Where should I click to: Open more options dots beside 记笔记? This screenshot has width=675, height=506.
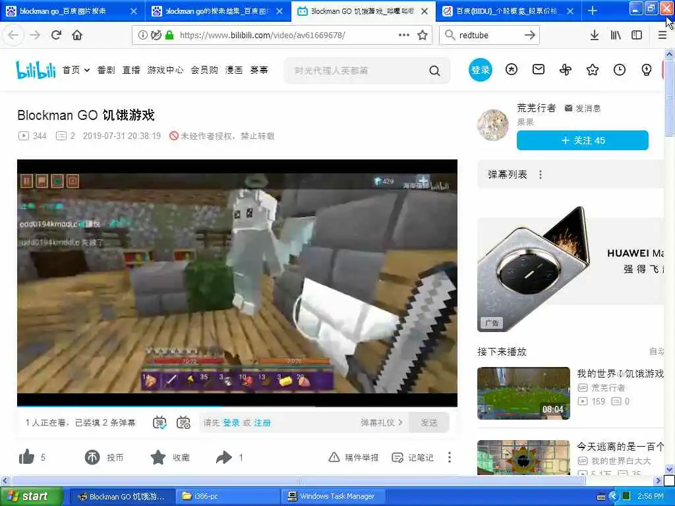(x=450, y=457)
